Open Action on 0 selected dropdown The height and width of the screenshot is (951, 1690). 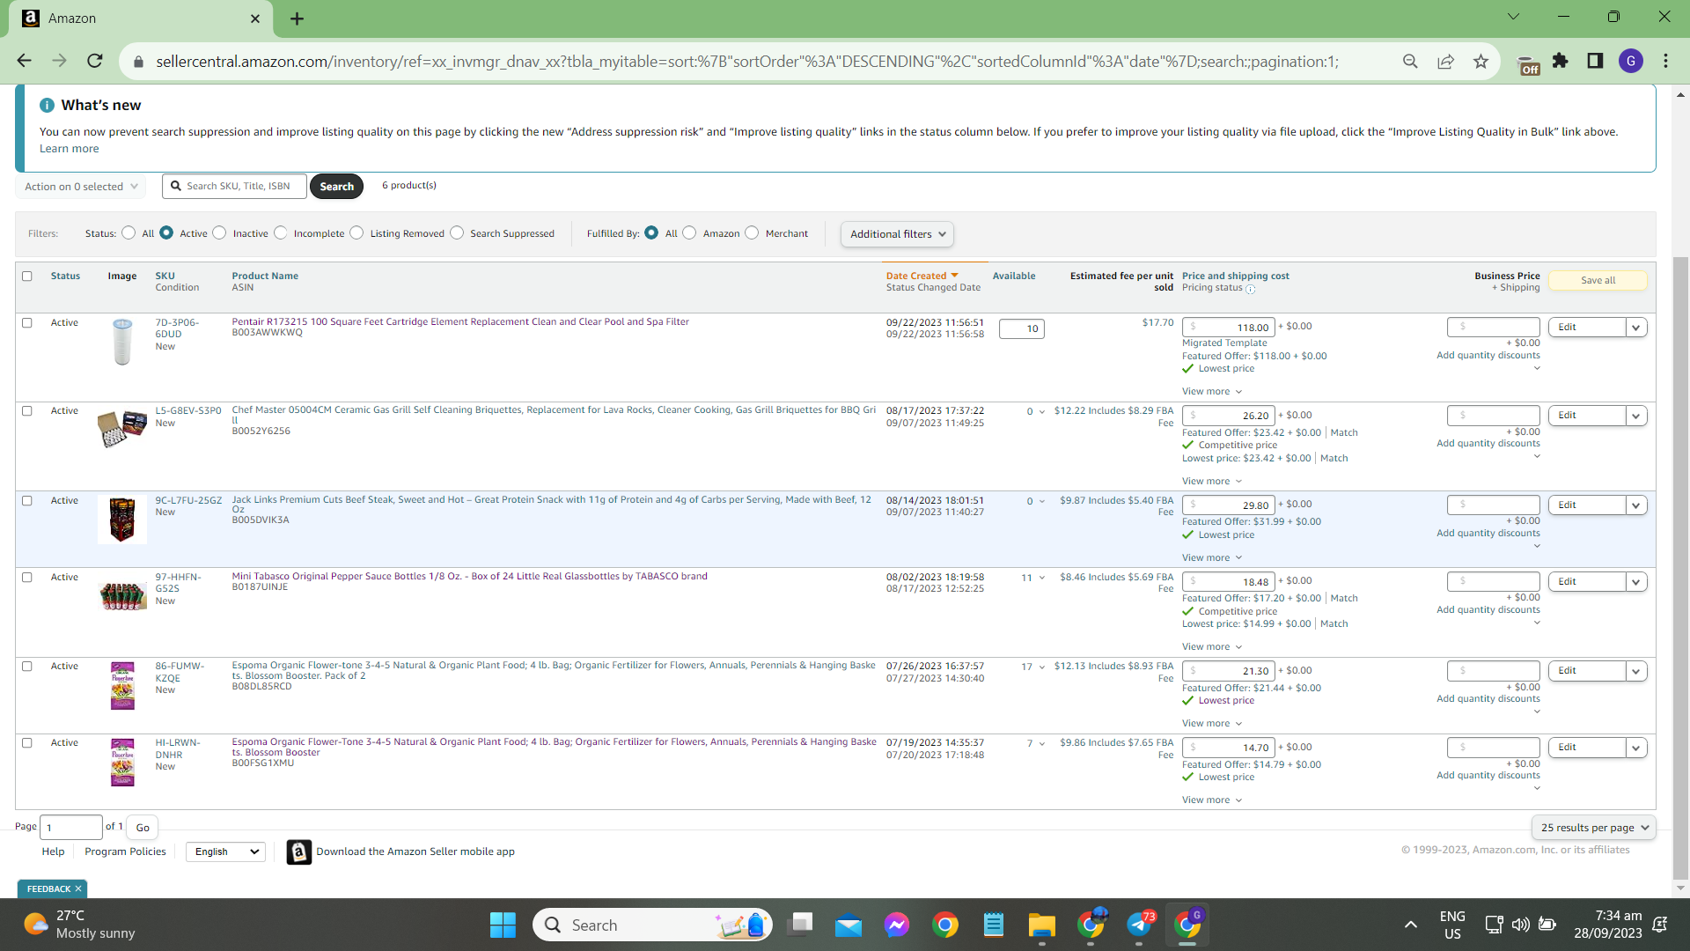click(x=81, y=186)
